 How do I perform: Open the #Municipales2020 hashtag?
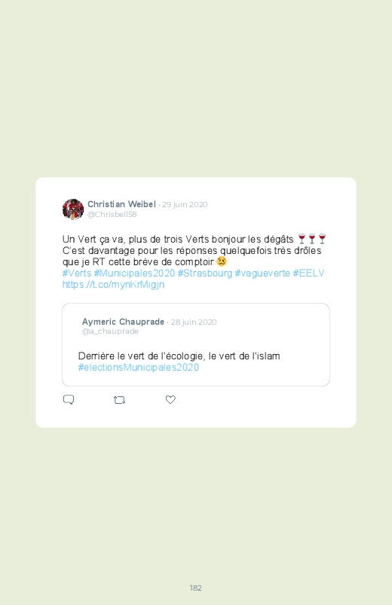(134, 273)
